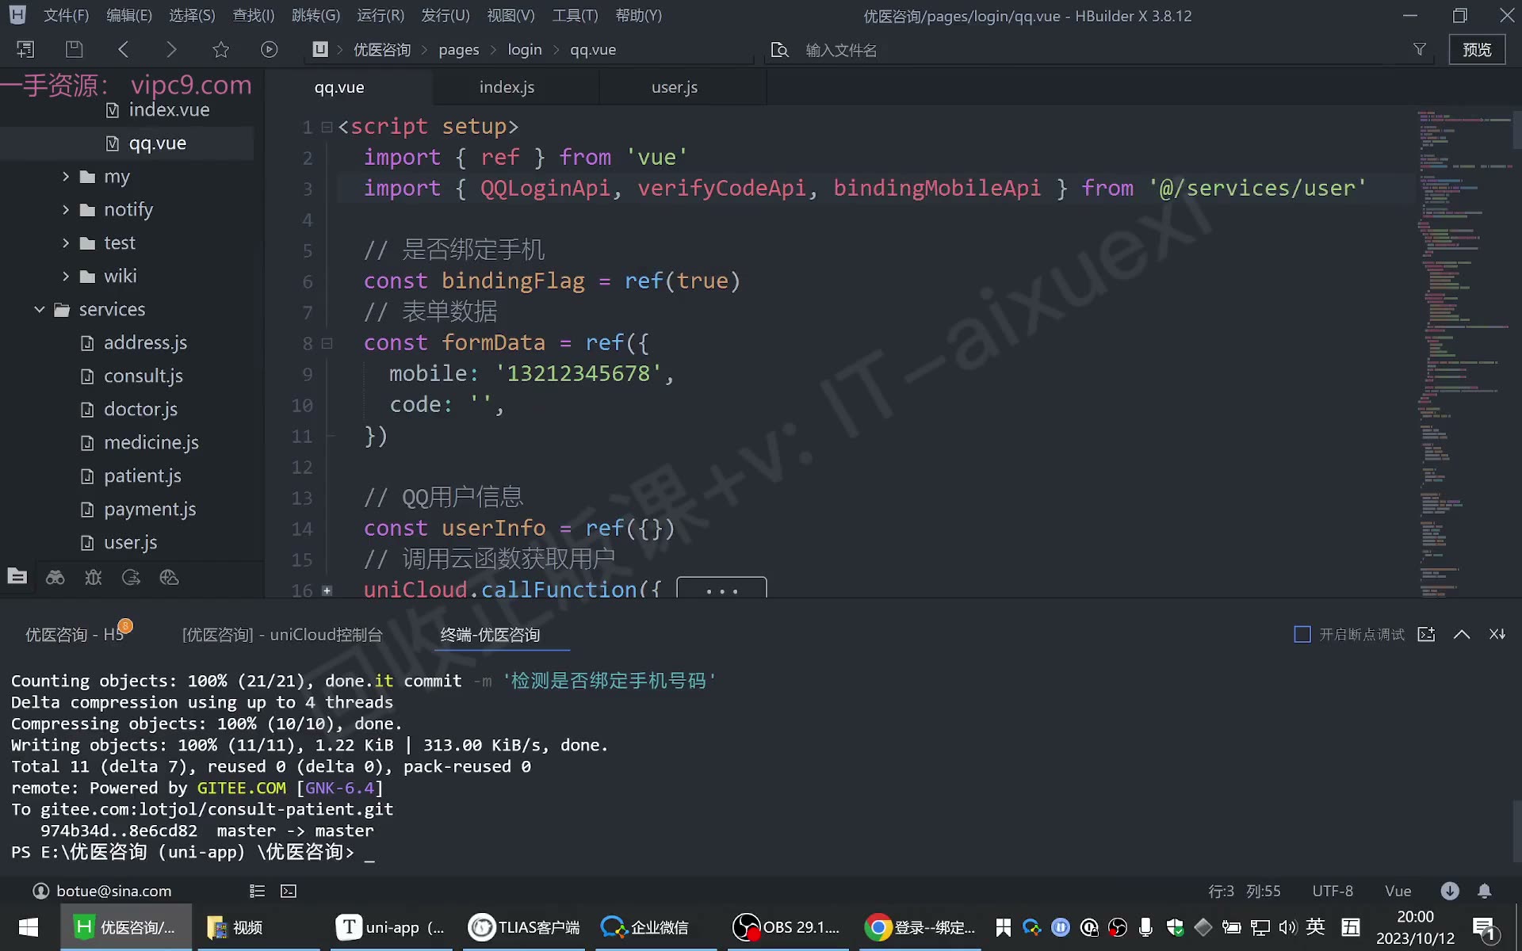Enable the 开启断点调试 checkbox

(1302, 634)
